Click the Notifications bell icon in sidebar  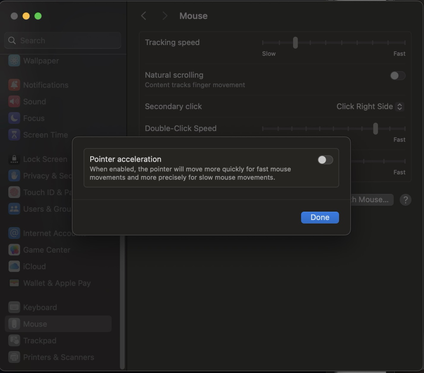tap(14, 85)
